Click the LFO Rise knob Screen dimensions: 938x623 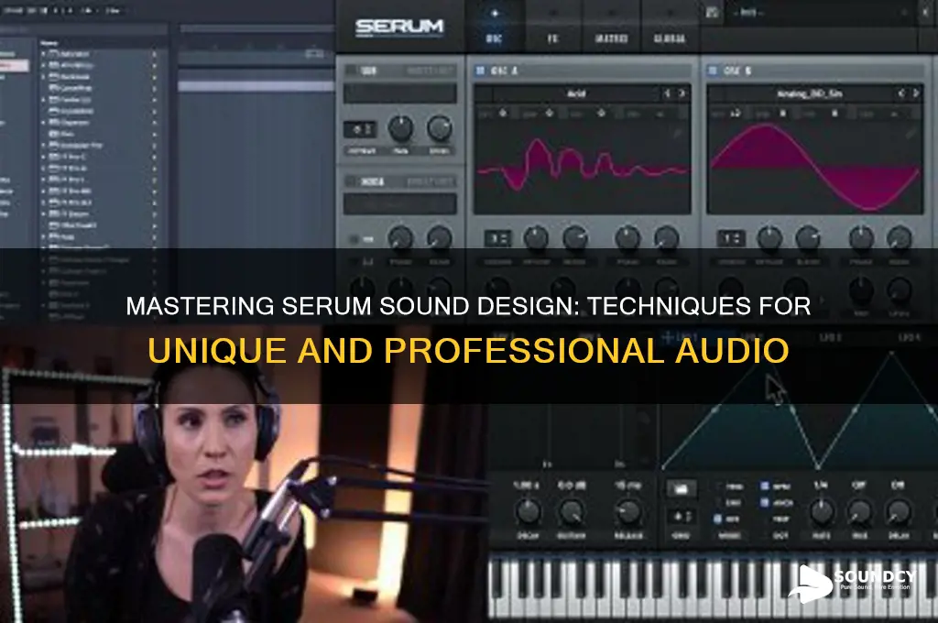pos(859,512)
